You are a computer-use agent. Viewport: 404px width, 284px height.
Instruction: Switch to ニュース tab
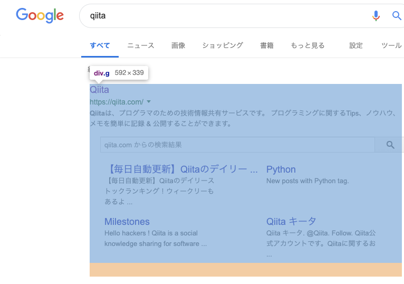141,45
